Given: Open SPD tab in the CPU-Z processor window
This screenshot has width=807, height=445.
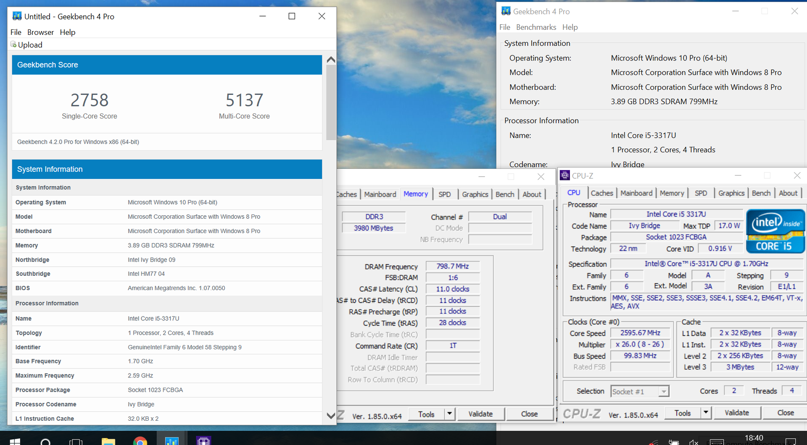Looking at the screenshot, I should pyautogui.click(x=701, y=193).
